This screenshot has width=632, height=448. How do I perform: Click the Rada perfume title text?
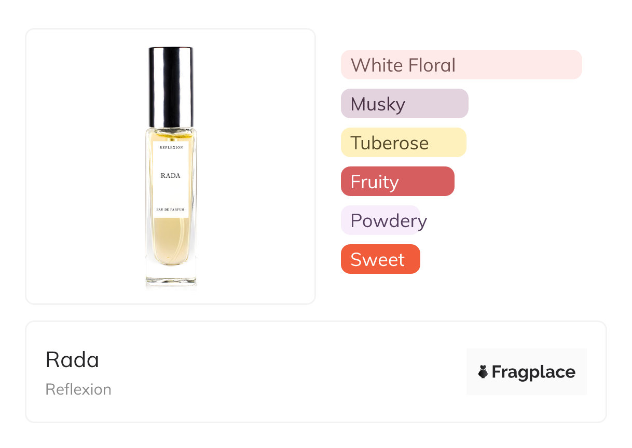pyautogui.click(x=72, y=360)
